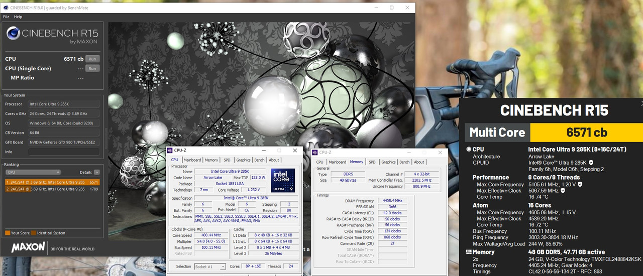Screen dimensions: 643x276
Task: Open the File menu in Cinebench
Action: point(6,17)
